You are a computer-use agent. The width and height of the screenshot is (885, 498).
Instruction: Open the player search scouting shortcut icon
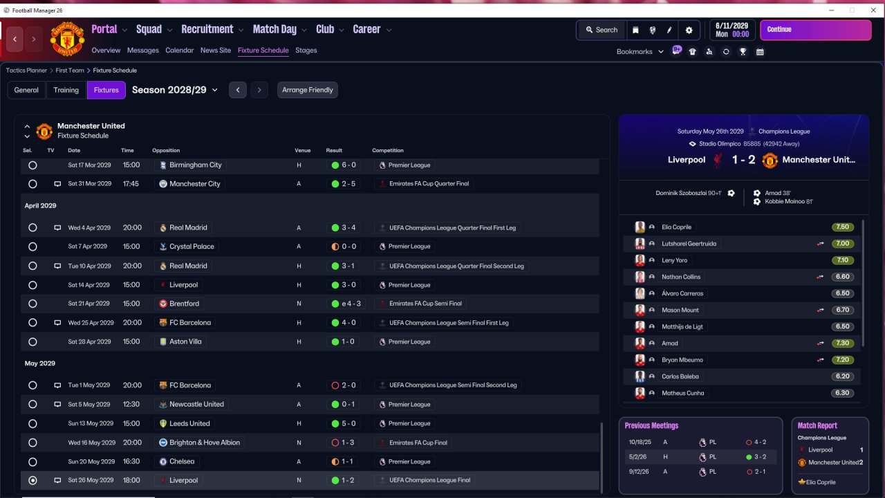point(709,52)
